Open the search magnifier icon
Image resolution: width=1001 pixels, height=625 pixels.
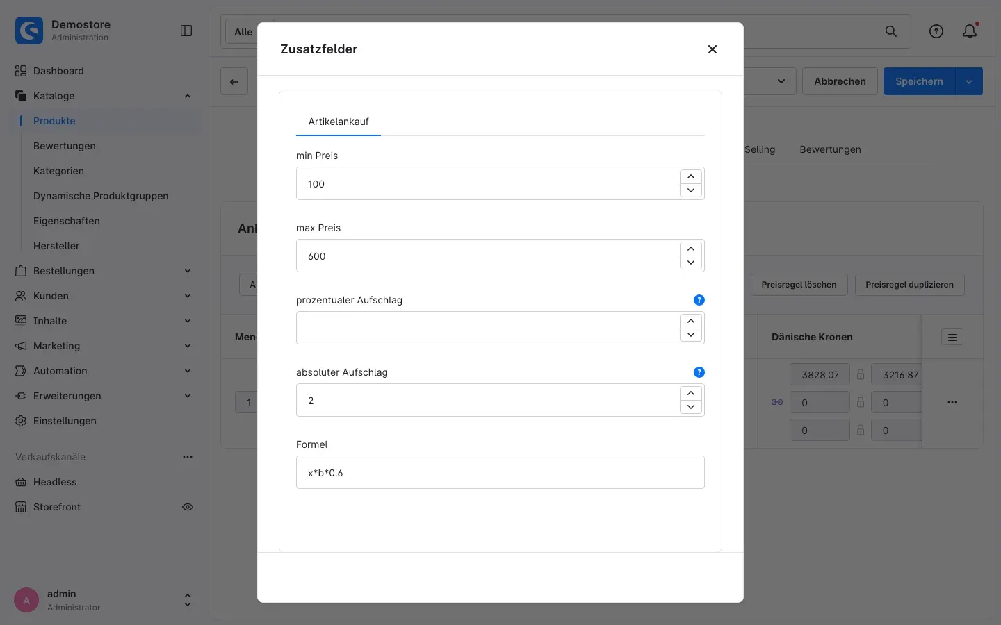coord(890,31)
